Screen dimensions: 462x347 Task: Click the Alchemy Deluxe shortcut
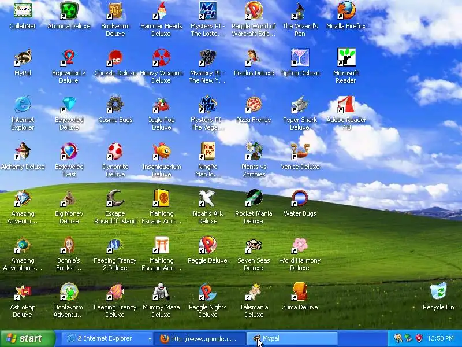23,152
